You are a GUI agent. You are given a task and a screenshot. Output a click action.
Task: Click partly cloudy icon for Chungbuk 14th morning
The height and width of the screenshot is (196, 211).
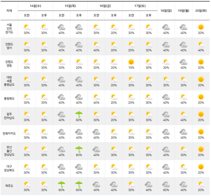coord(27,97)
